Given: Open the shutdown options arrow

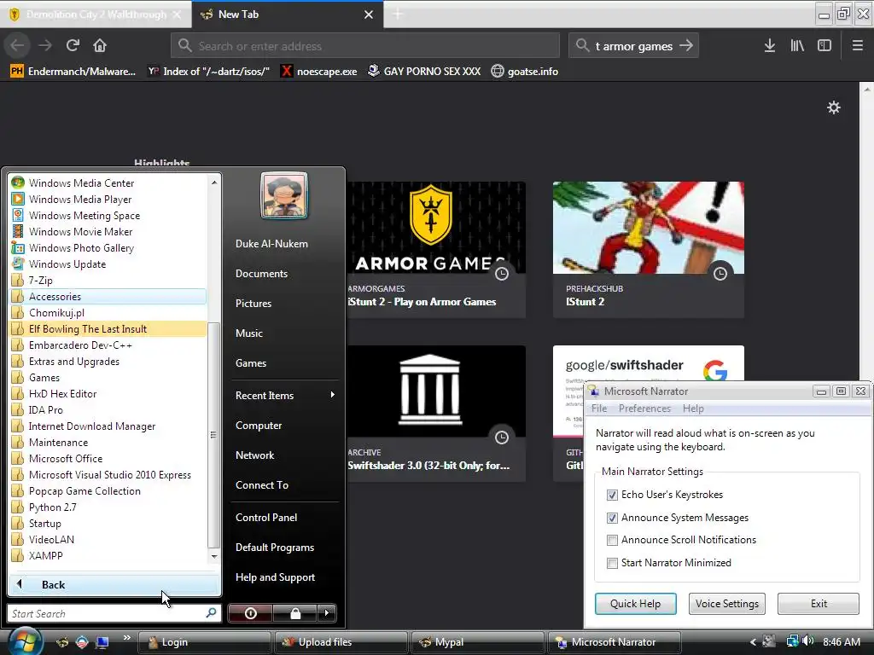Looking at the screenshot, I should (x=327, y=613).
